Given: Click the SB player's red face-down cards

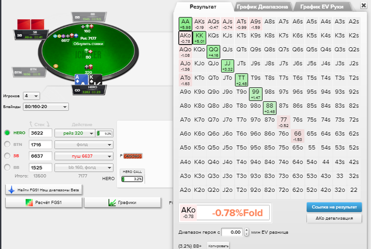Looking at the screenshot, I should [31, 24].
